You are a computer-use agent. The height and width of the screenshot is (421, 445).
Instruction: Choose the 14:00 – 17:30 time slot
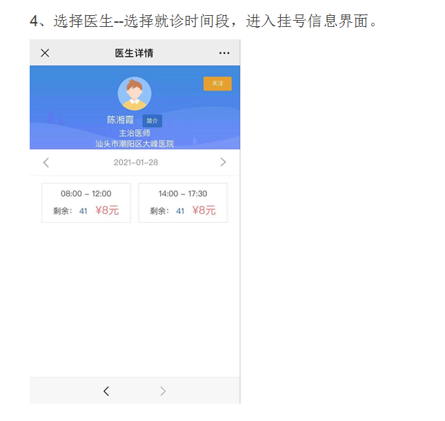(x=183, y=202)
